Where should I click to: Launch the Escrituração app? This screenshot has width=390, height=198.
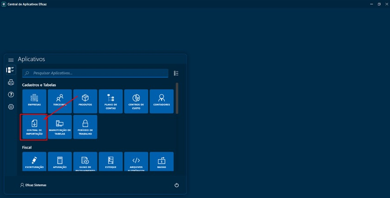(x=34, y=161)
